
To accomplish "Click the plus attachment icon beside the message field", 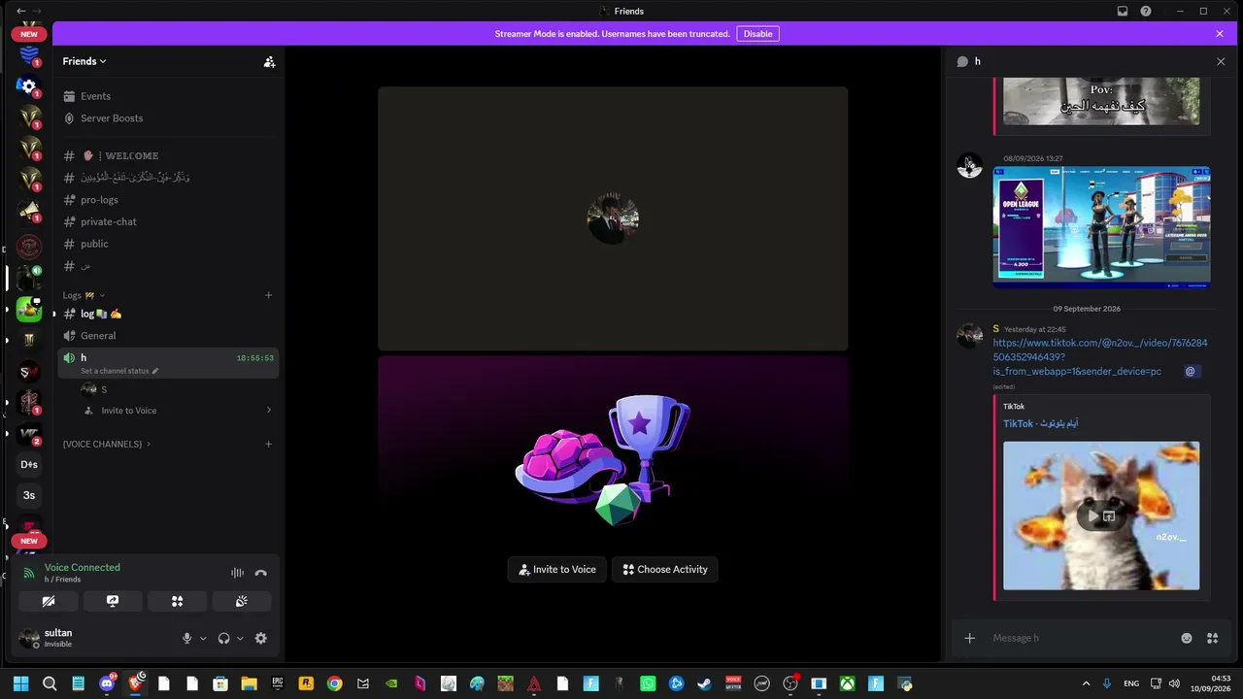I will pyautogui.click(x=969, y=638).
